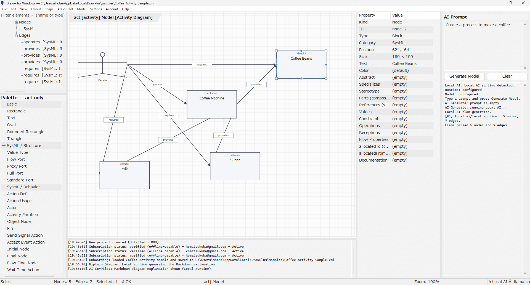Pick Flow Port from the palette
Viewport: 530px width, 285px height.
[16, 159]
